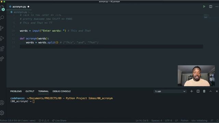This screenshot has width=219, height=123.
Task: Click the terminal path ~/Documents/PROJECTS/09
Action: [x=44, y=98]
